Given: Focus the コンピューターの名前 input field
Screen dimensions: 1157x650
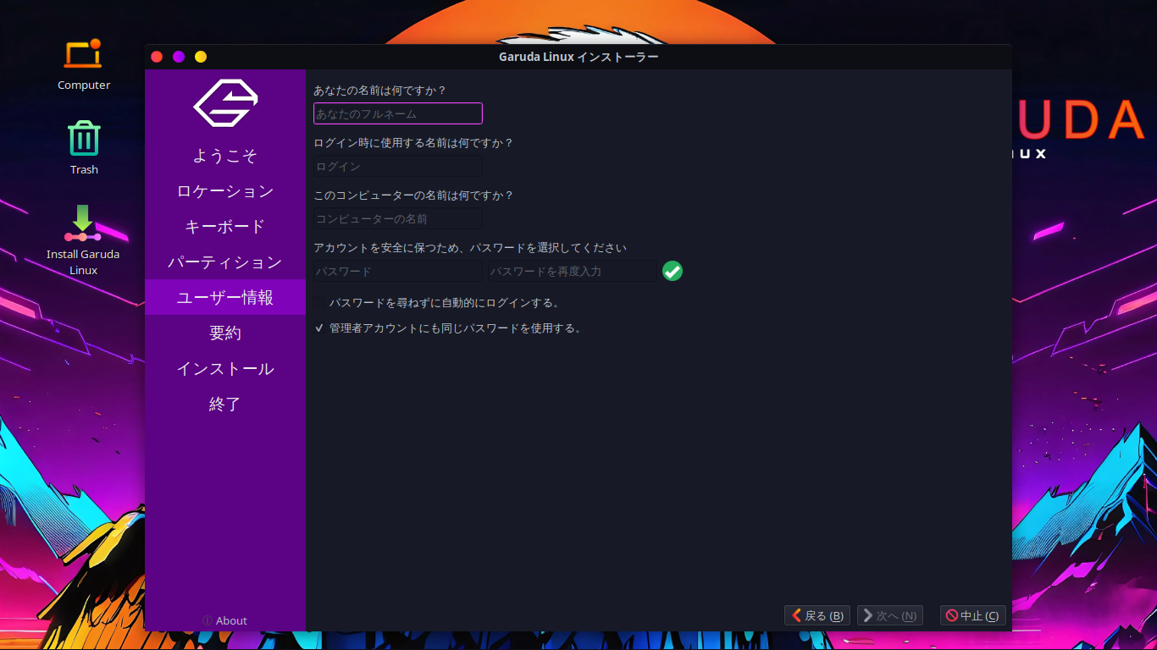Looking at the screenshot, I should click(x=398, y=218).
